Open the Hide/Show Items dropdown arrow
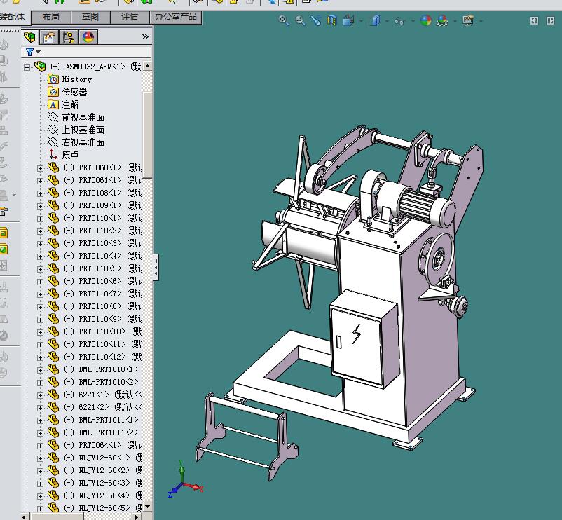 (413, 21)
